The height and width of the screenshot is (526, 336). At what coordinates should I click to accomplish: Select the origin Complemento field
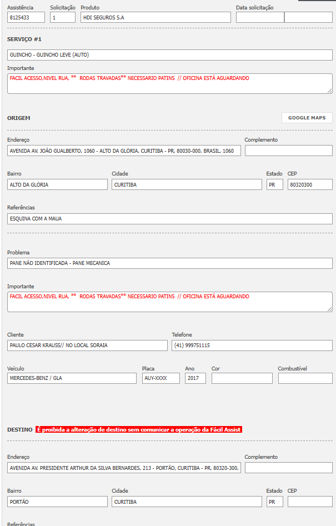(288, 151)
